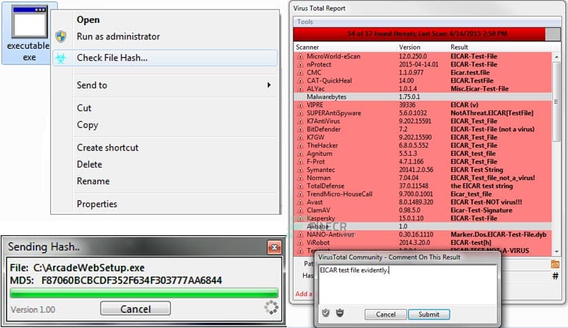Viewport: 568px width, 328px height.
Task: Open the Tools menu in Virus Total Report
Action: [305, 22]
